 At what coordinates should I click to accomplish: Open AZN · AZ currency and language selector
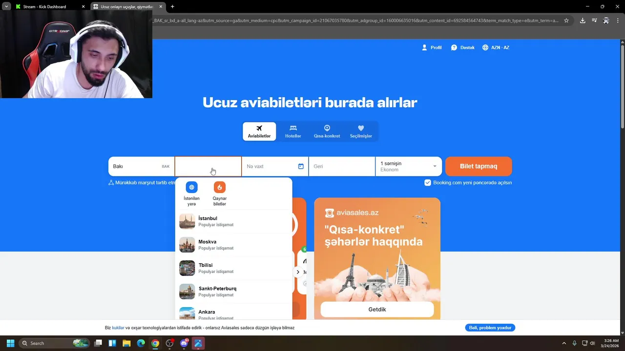(x=496, y=47)
